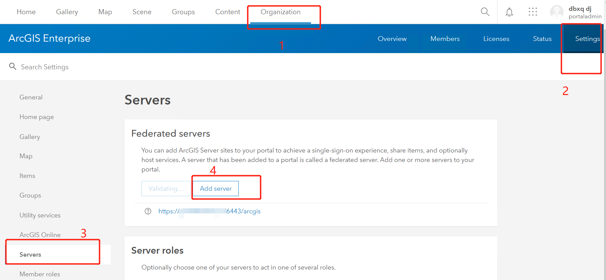Click the user profile avatar icon

tap(557, 12)
